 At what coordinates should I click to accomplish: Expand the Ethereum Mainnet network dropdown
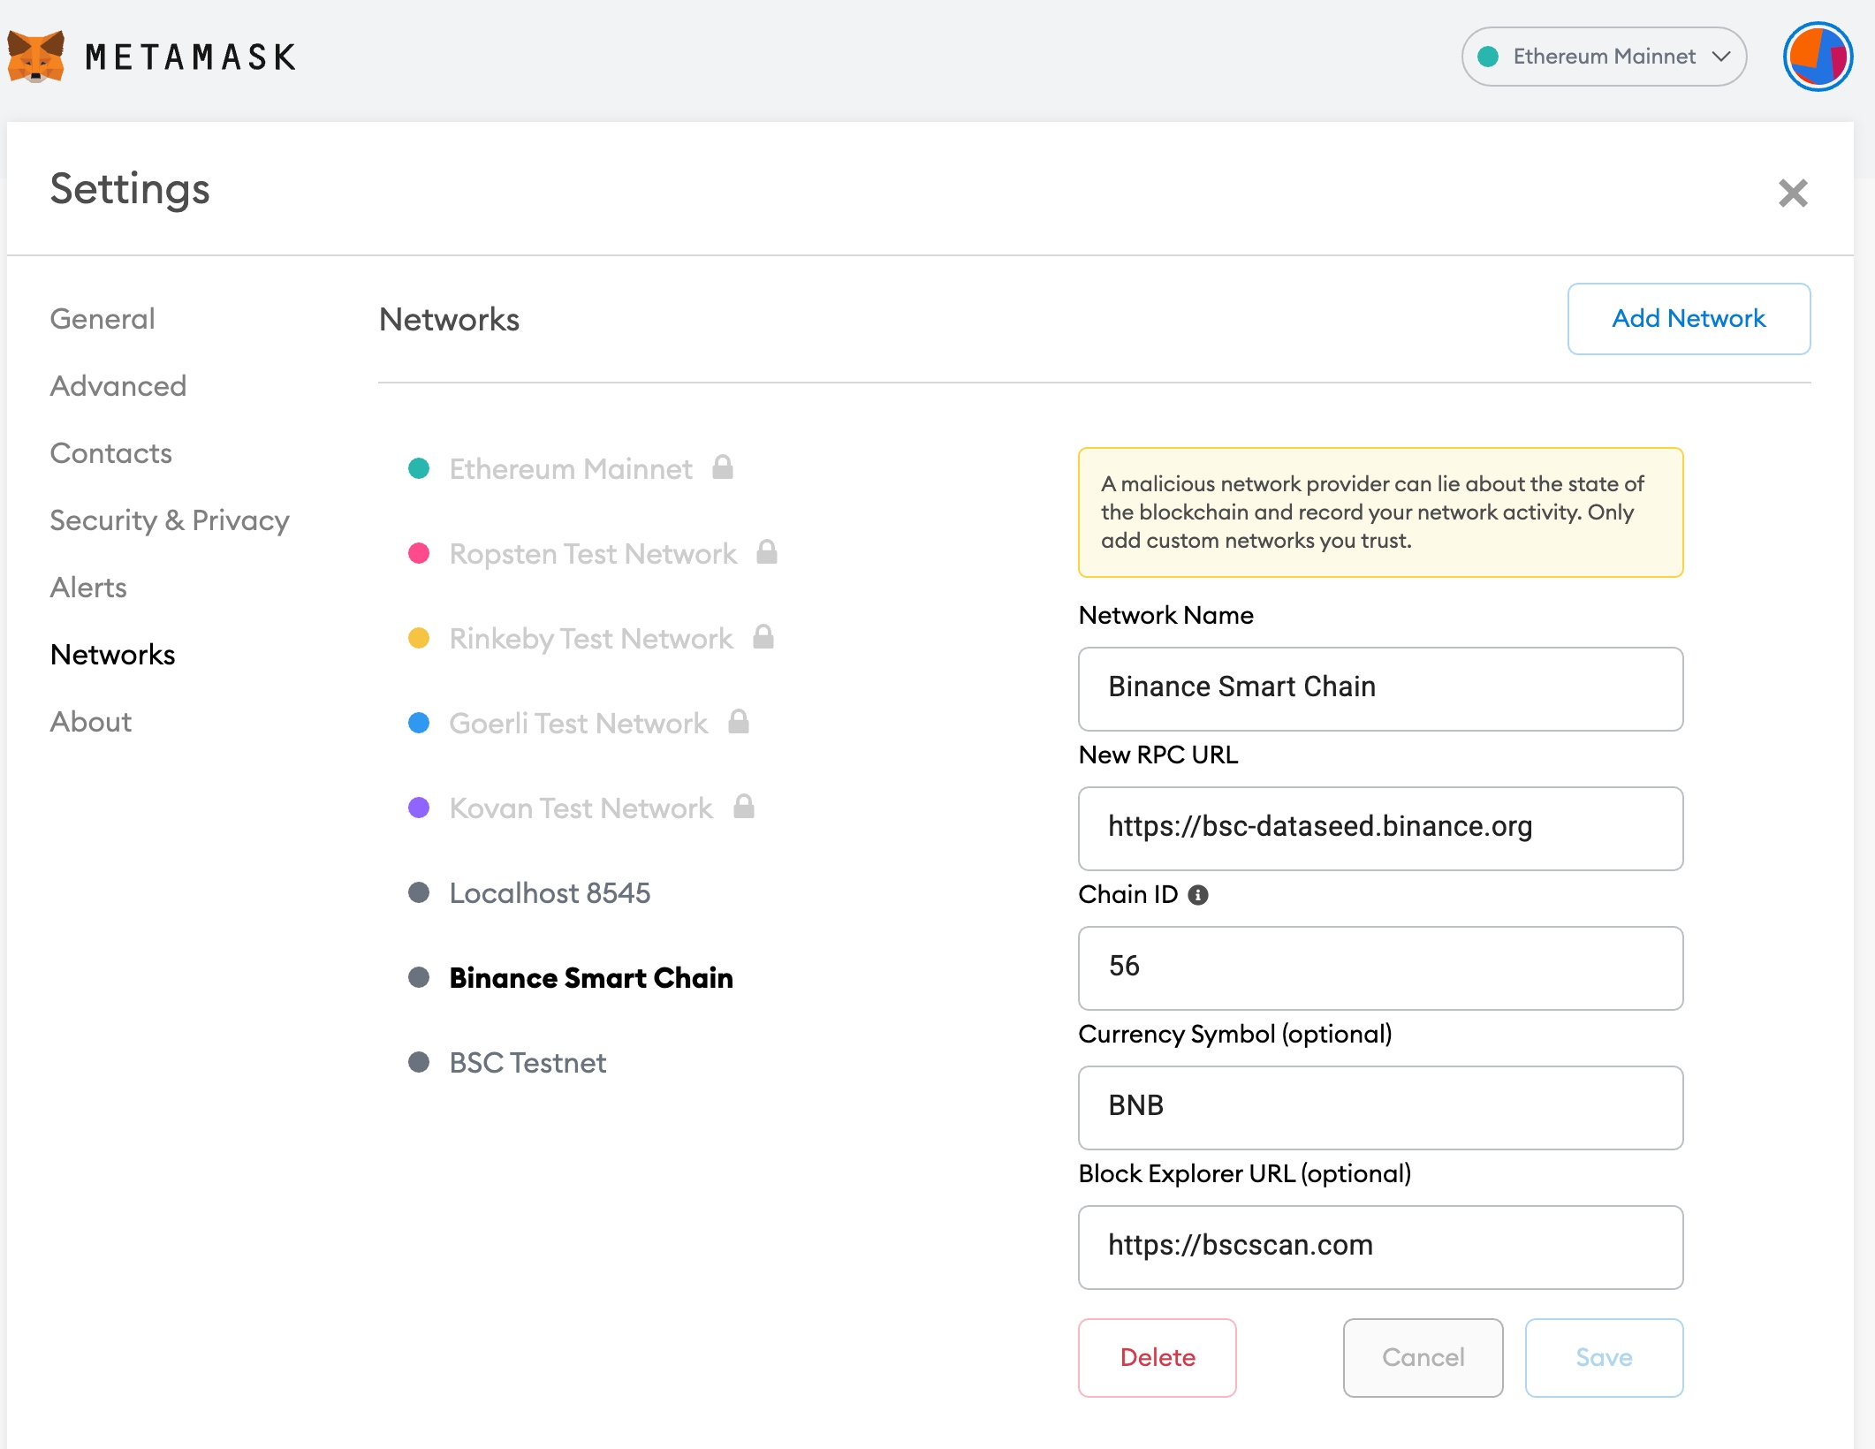tap(1604, 57)
